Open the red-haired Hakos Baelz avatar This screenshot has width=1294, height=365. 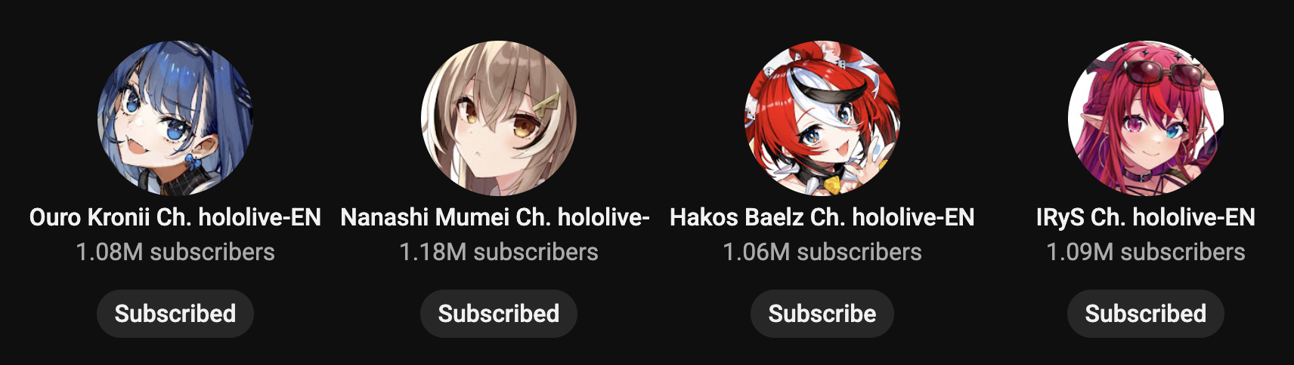(x=822, y=118)
